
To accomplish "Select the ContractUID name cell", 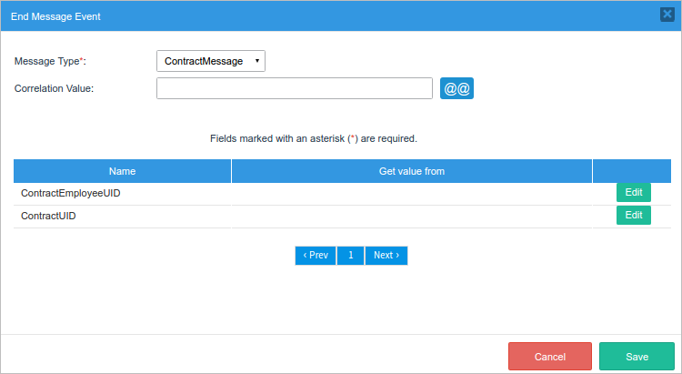I will coord(48,217).
